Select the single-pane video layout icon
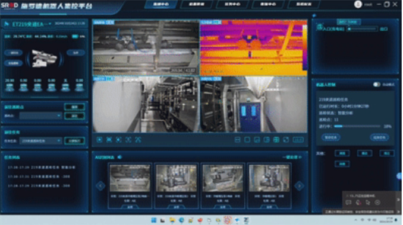This screenshot has height=225, width=403. (247, 140)
